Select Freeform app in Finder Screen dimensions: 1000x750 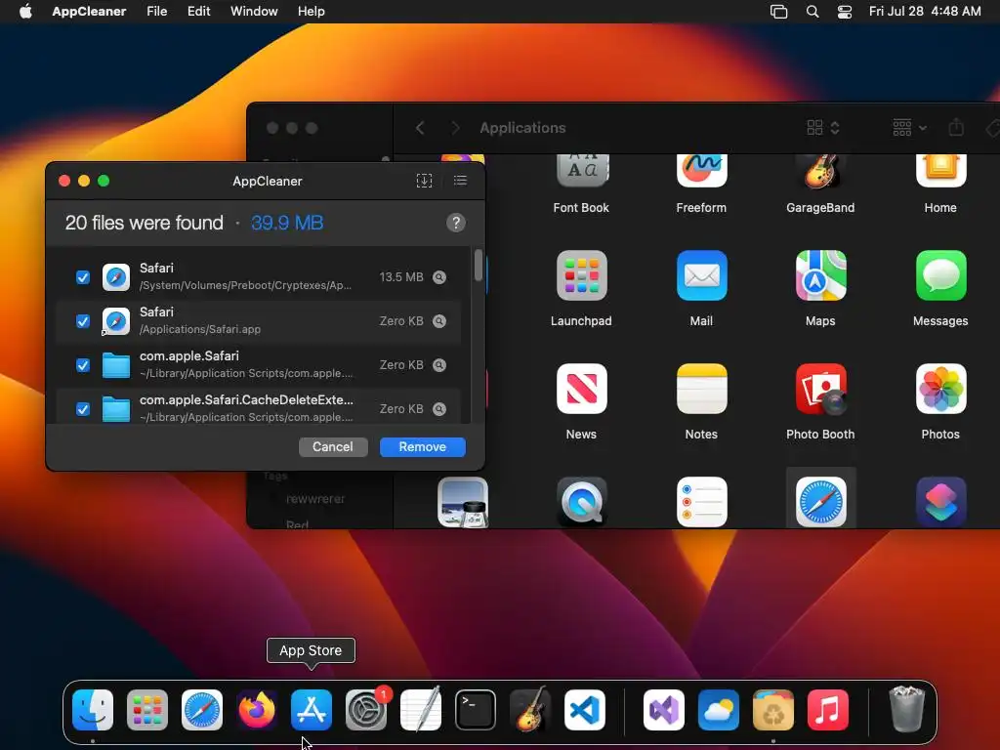tap(701, 185)
